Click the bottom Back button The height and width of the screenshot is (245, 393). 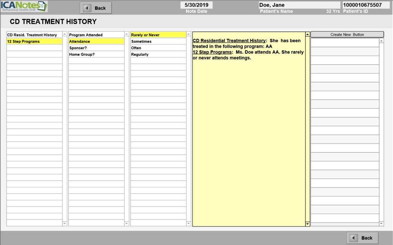[x=362, y=238]
